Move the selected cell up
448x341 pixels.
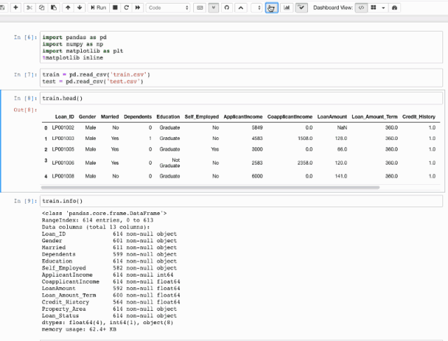(x=68, y=7)
